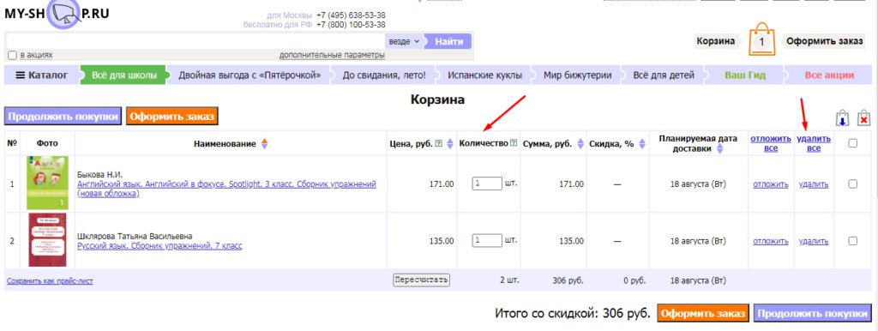This screenshot has height=331, width=878.
Task: Open the Каталог hamburger menu
Action: [x=42, y=75]
